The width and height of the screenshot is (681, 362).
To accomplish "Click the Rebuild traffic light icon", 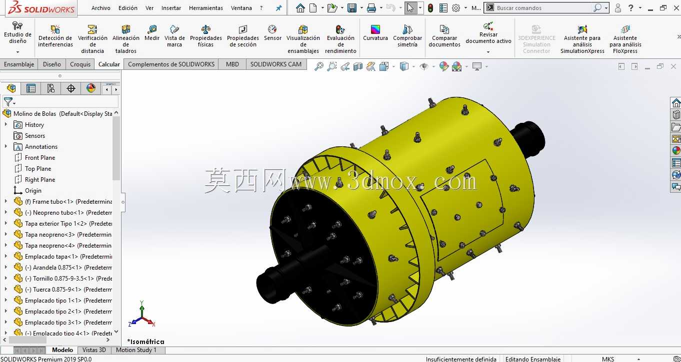I will click(430, 8).
